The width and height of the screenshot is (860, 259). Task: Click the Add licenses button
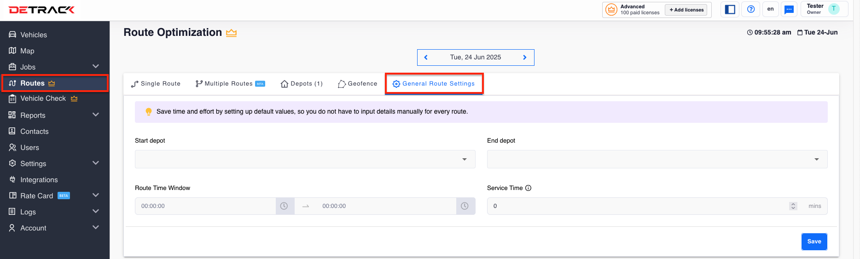coord(686,10)
